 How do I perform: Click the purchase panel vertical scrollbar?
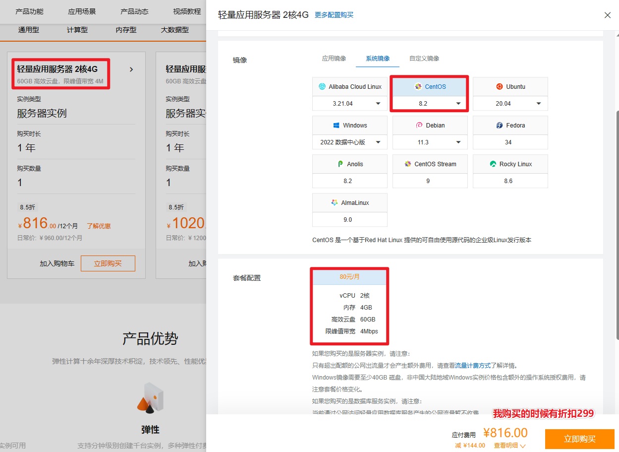click(x=617, y=225)
